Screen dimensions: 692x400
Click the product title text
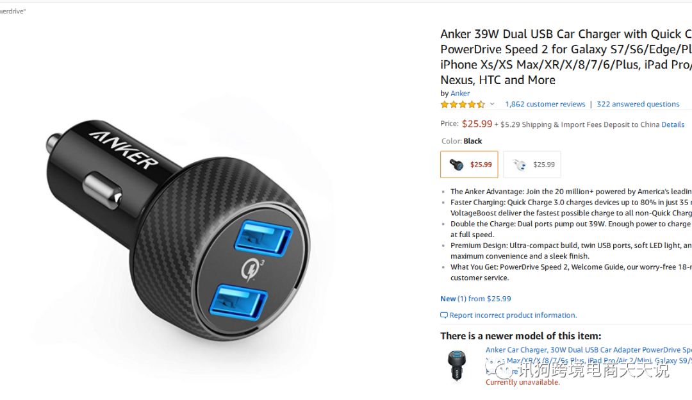tap(566, 57)
